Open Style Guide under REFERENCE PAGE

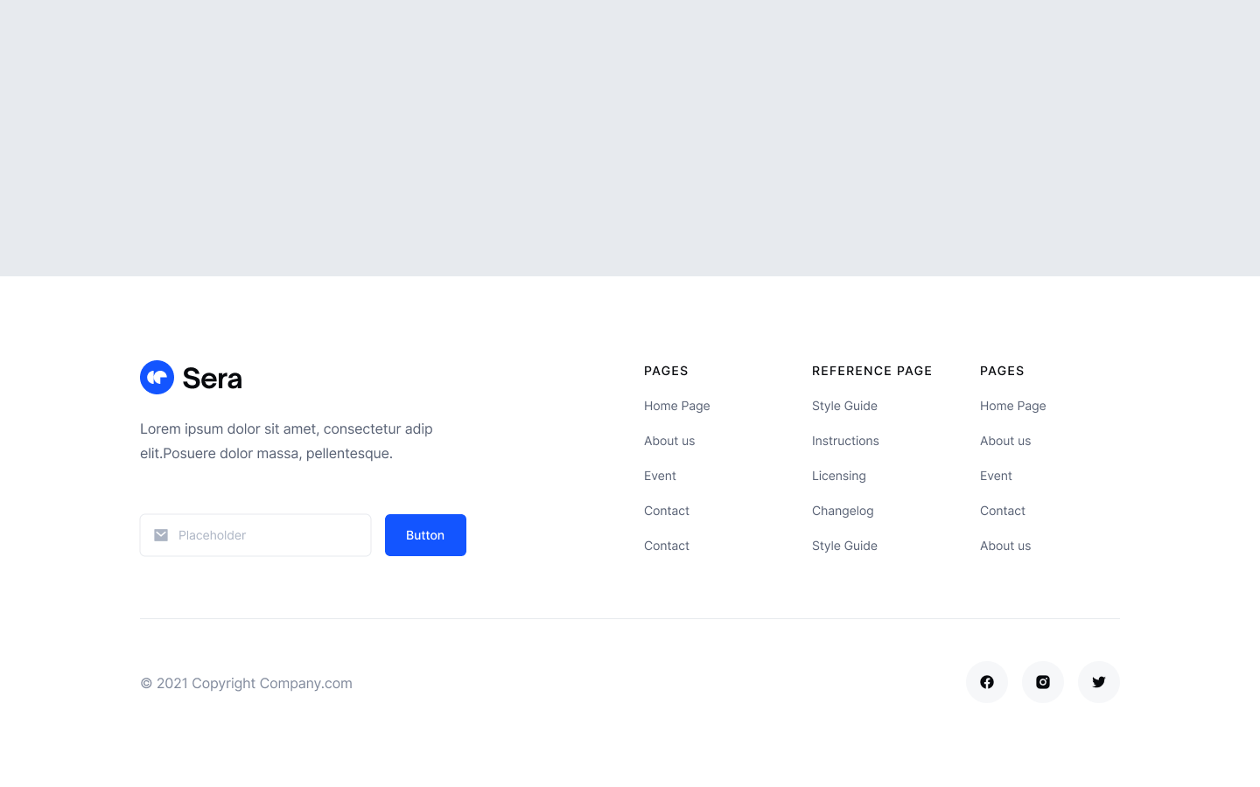[844, 406]
